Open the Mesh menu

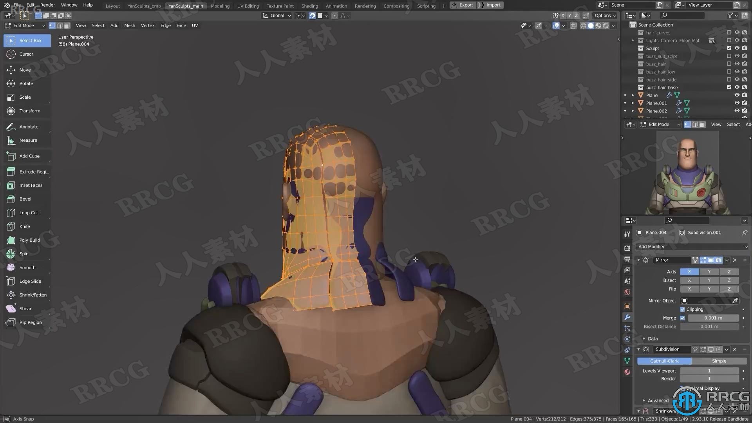point(130,25)
